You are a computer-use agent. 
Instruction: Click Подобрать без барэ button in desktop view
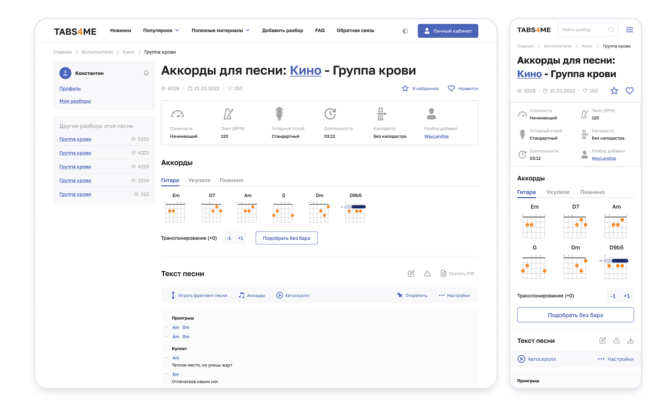click(286, 238)
